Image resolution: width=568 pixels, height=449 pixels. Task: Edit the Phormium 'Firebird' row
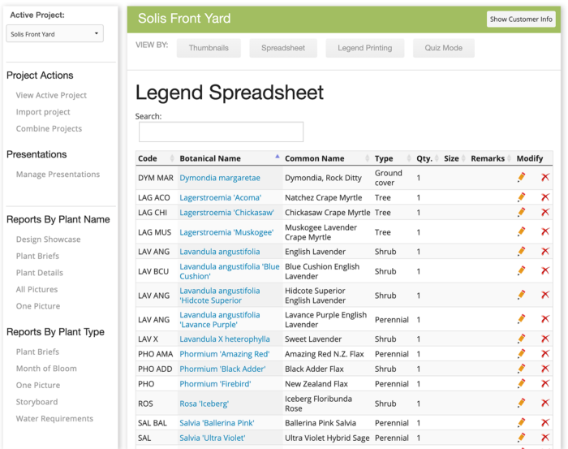pos(521,383)
